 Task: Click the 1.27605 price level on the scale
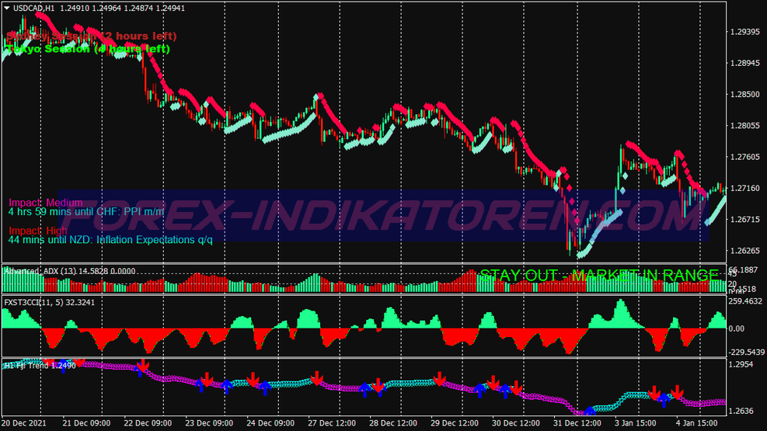(x=744, y=157)
